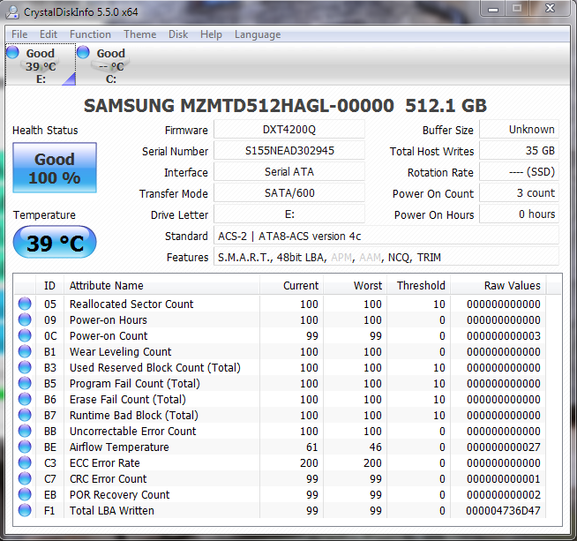This screenshot has width=577, height=541.
Task: Click the Good 100 % health status button
Action: tap(55, 168)
